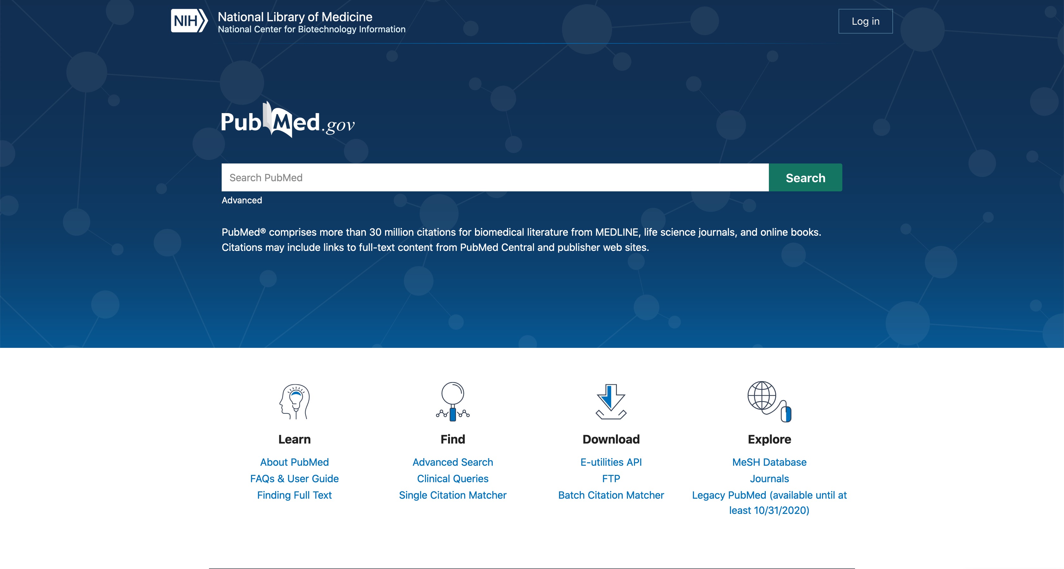Click 'National Center for Biotechnology Information' text
1064x569 pixels.
click(x=311, y=29)
